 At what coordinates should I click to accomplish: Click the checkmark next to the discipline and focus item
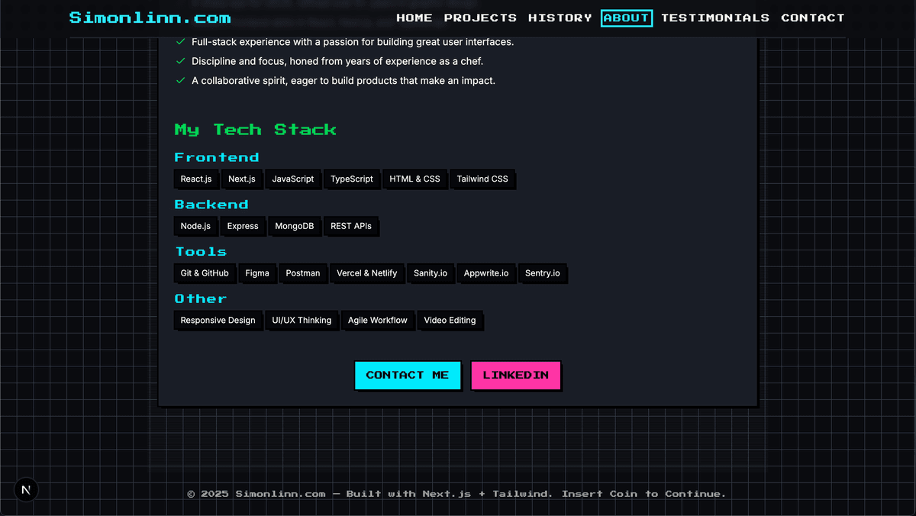(180, 61)
